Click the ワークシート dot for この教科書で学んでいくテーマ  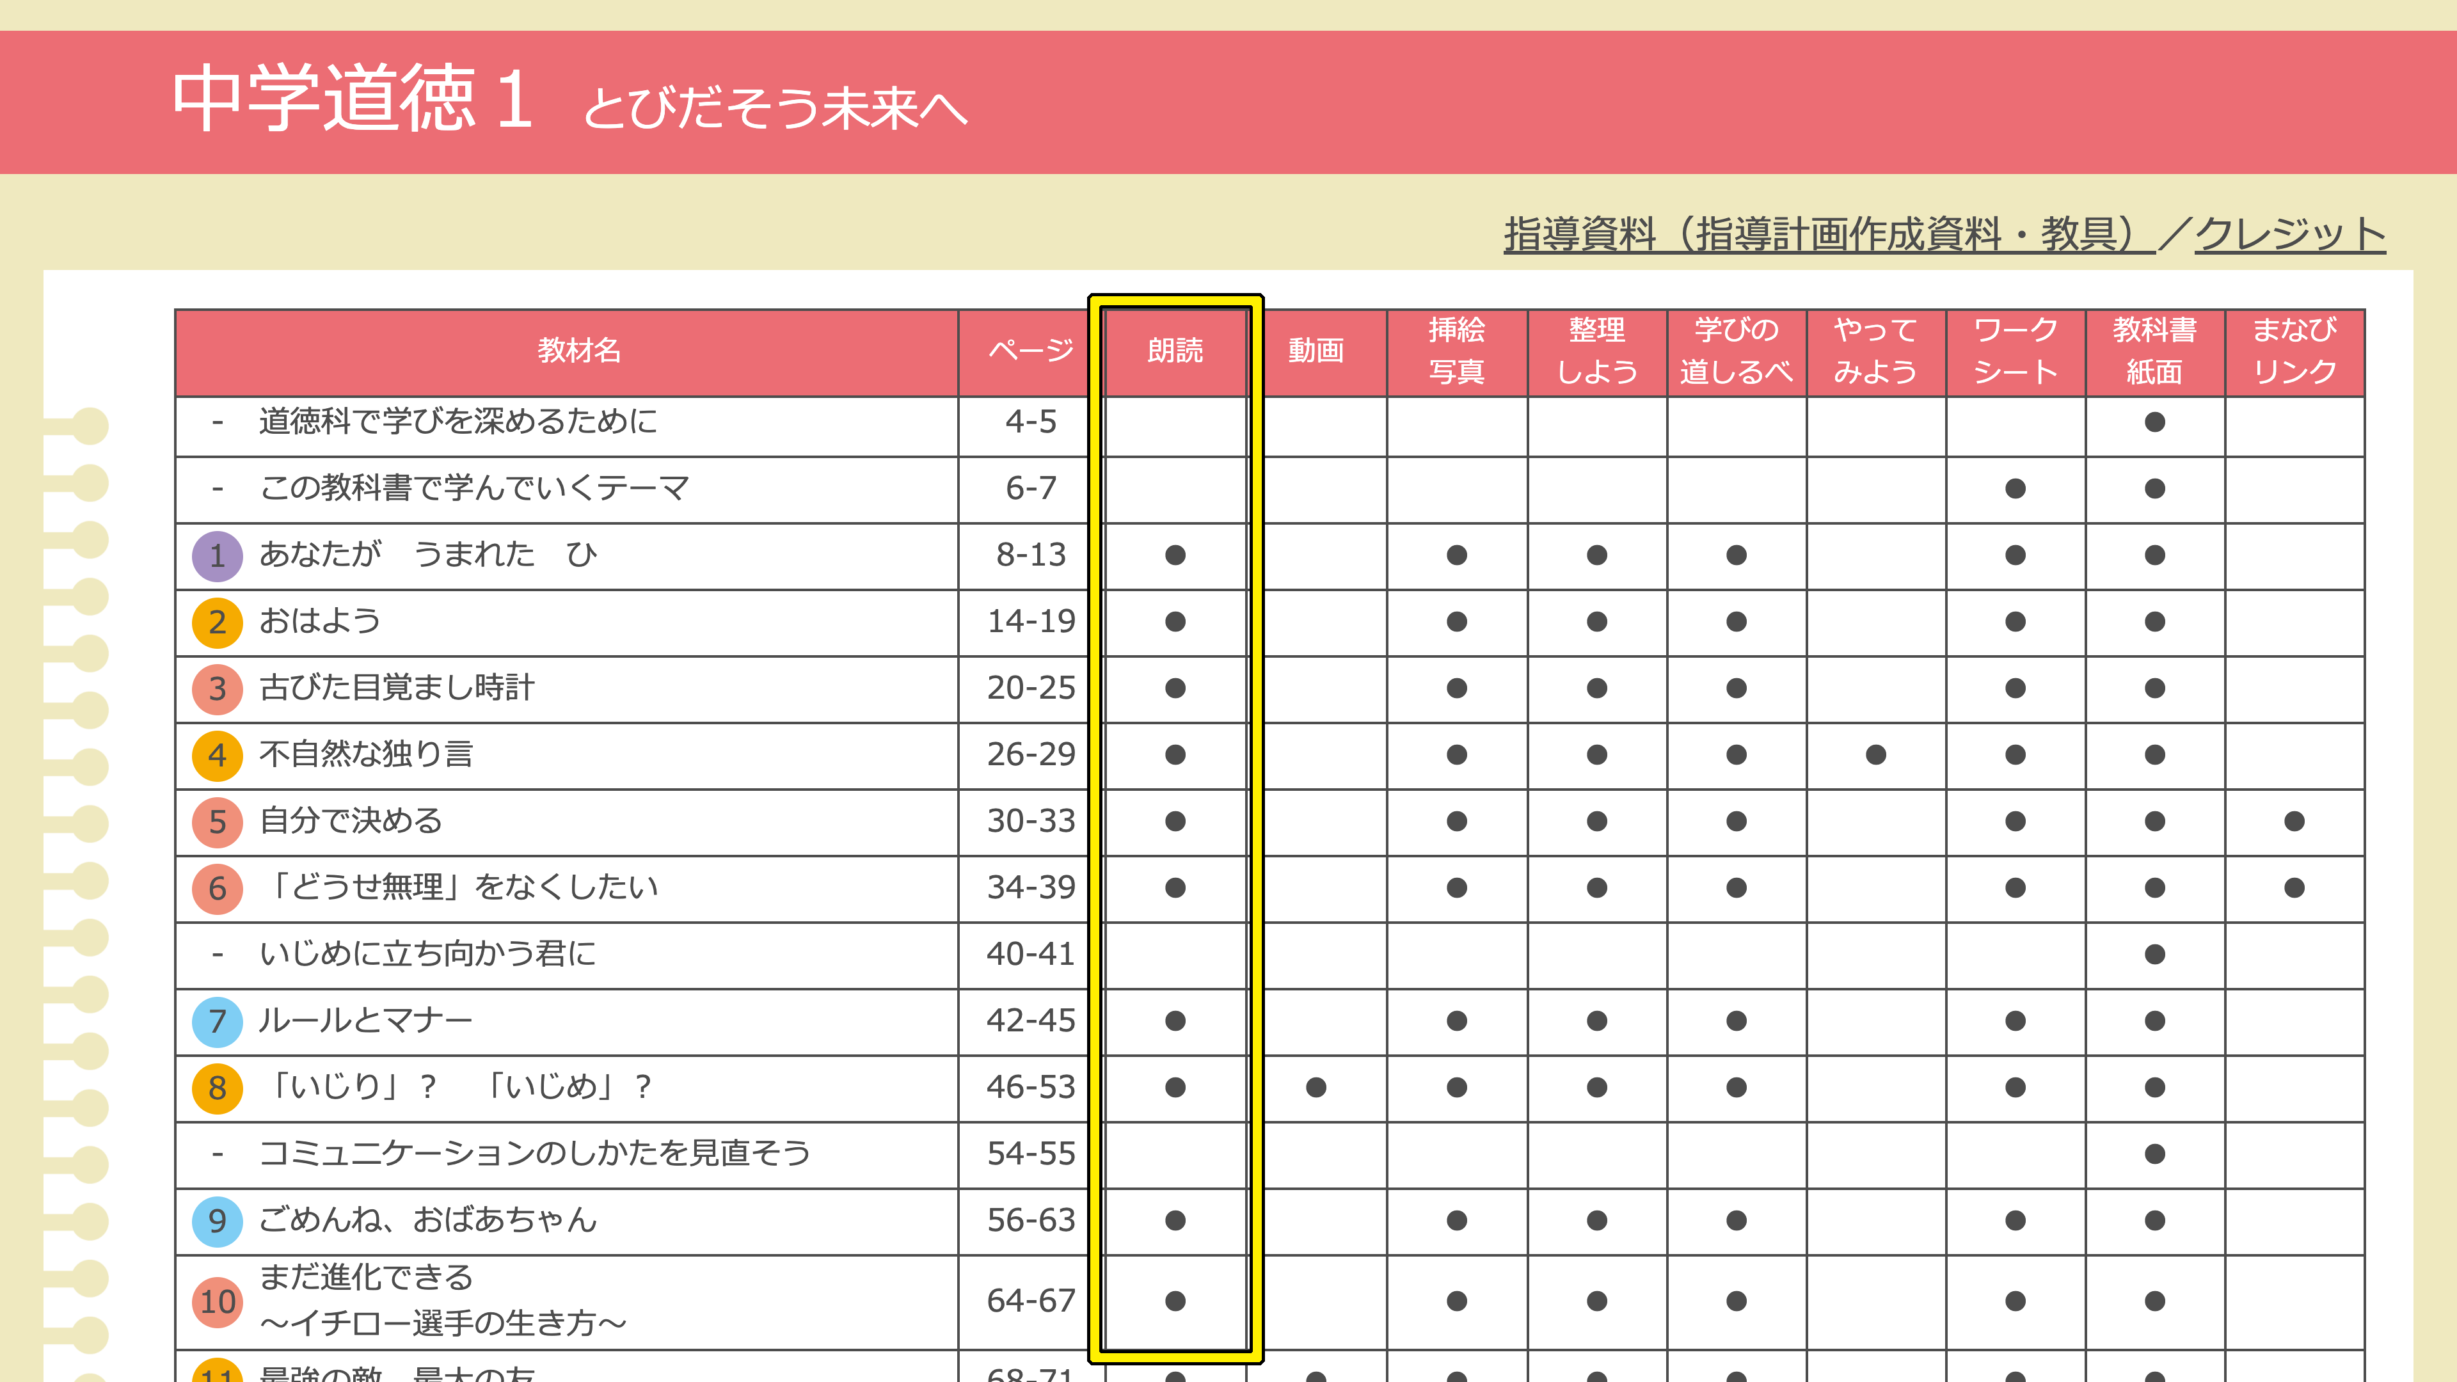(x=2016, y=488)
